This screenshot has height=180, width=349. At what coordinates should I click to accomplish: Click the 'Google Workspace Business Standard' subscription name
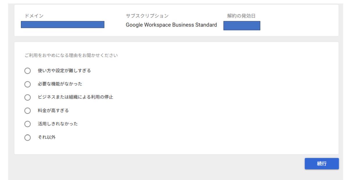tap(171, 25)
